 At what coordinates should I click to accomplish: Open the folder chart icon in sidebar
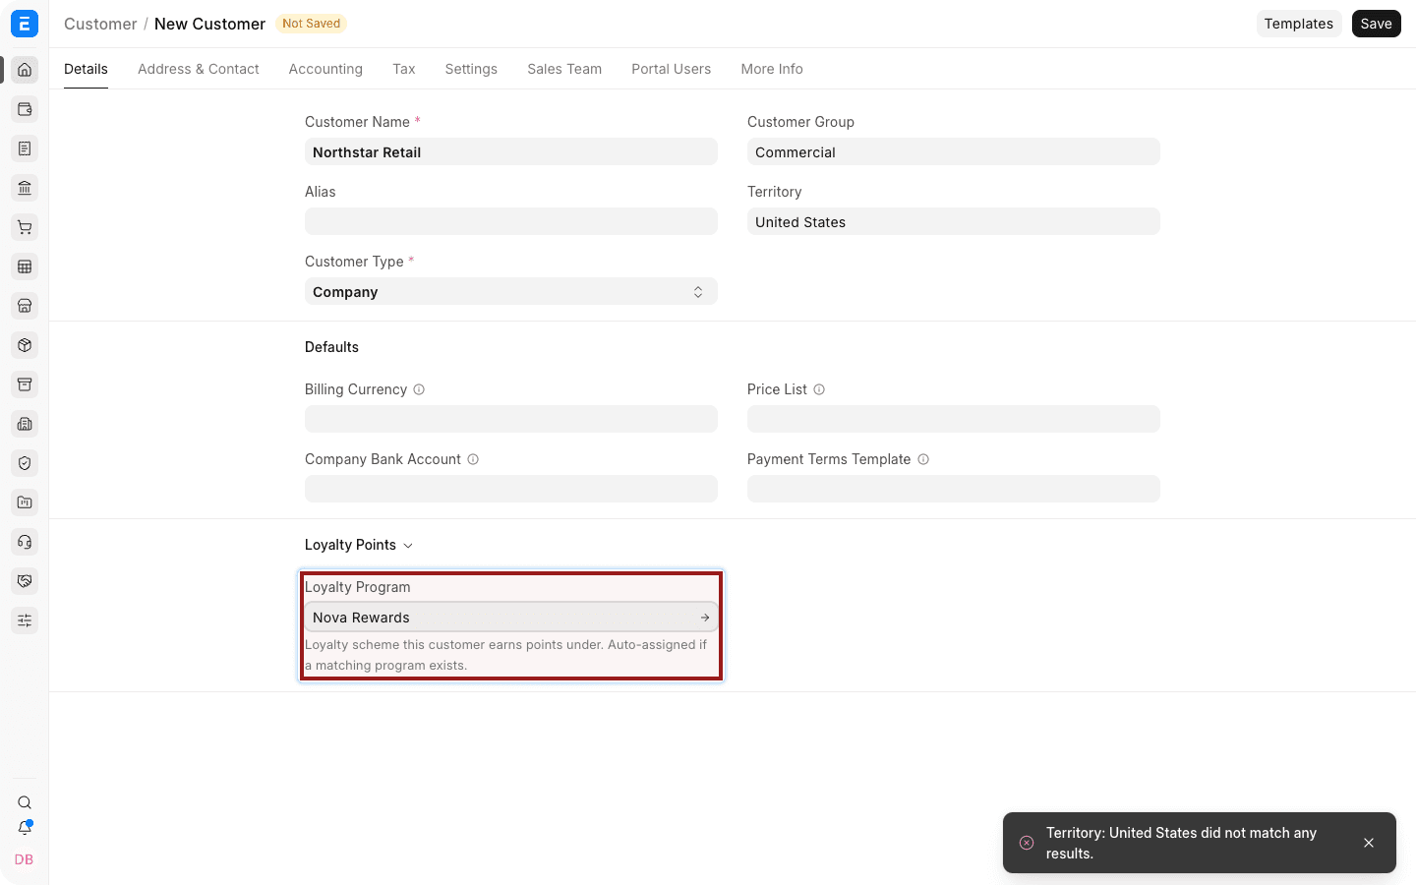(x=25, y=502)
